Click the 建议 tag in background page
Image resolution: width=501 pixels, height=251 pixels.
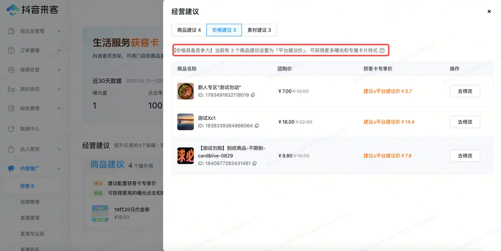98,183
